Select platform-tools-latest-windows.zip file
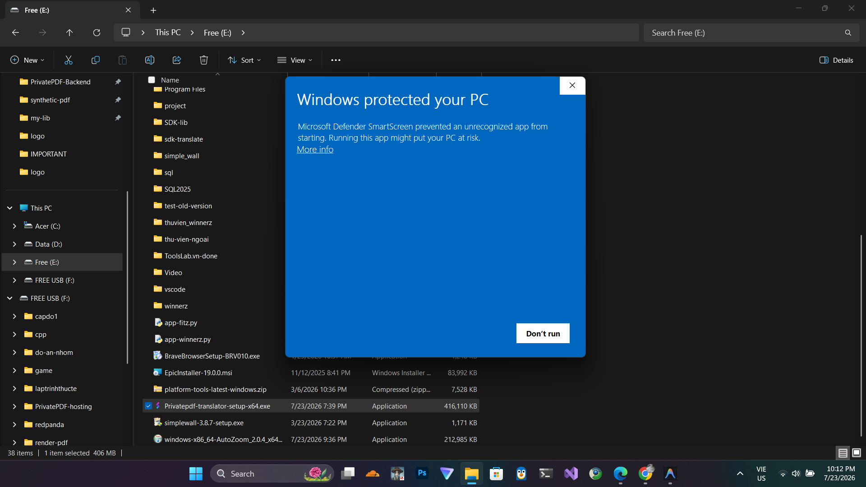 [x=311, y=389]
